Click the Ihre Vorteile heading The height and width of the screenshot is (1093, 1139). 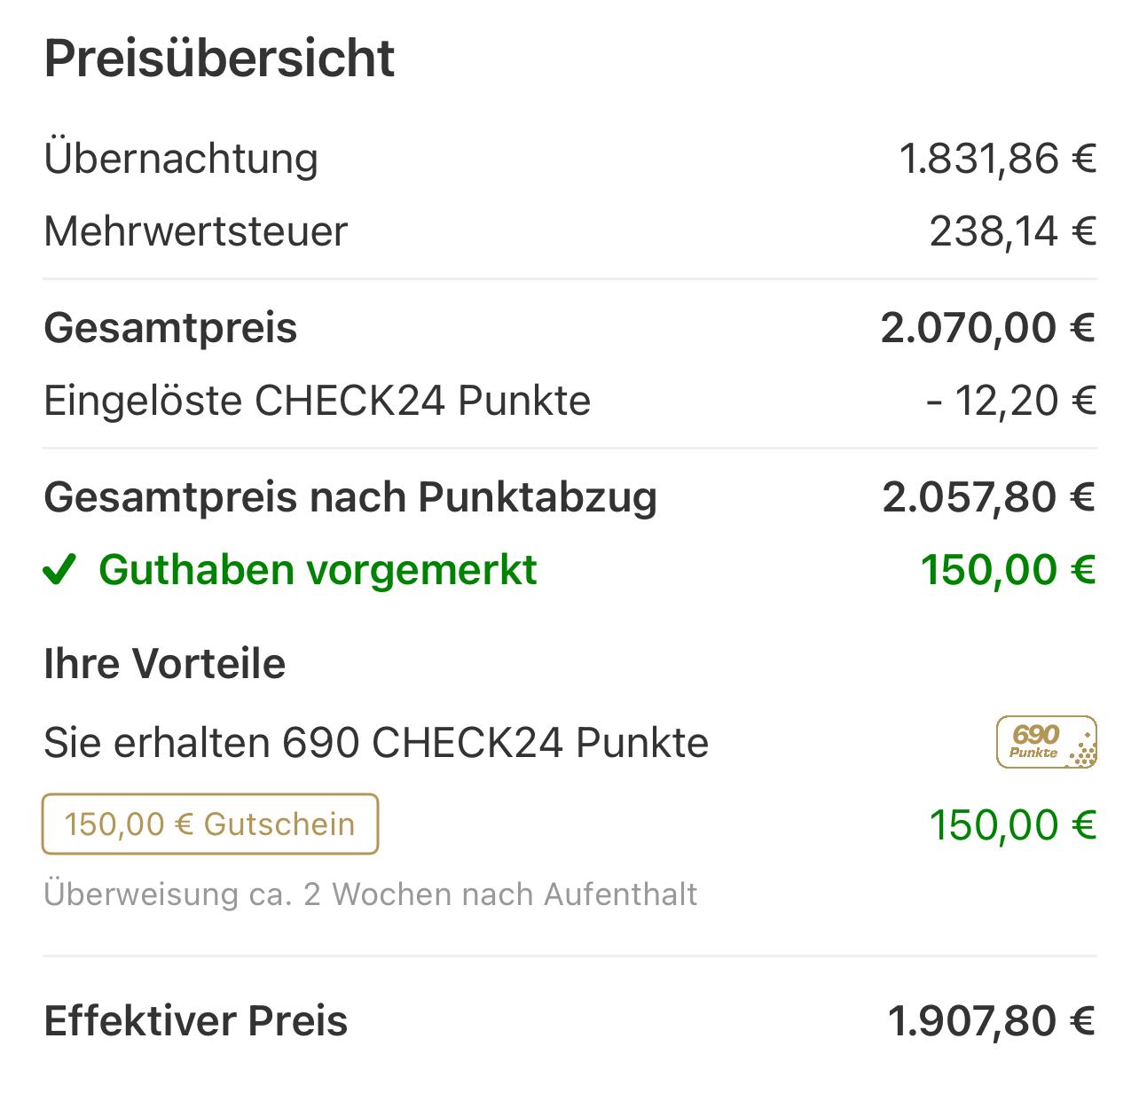coord(164,664)
